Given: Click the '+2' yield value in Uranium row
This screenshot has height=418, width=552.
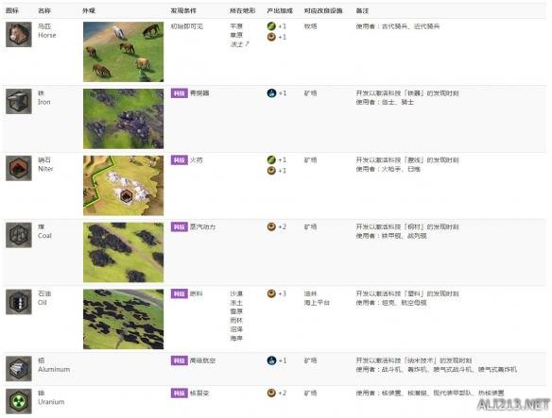Looking at the screenshot, I should click(283, 393).
